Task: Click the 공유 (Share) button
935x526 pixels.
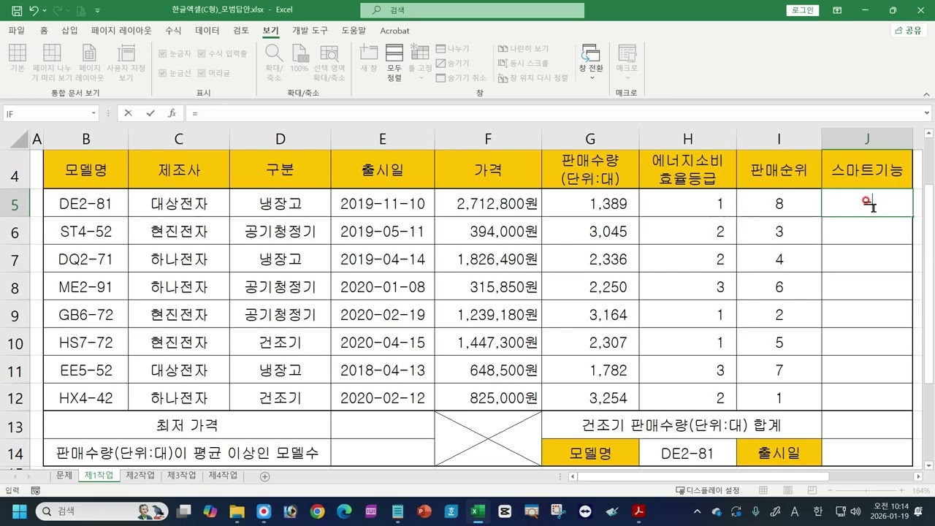Action: [x=908, y=31]
